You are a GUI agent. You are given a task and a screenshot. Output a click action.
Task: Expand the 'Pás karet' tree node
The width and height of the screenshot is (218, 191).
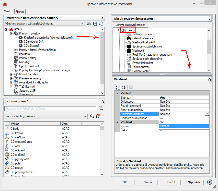tap(11, 54)
